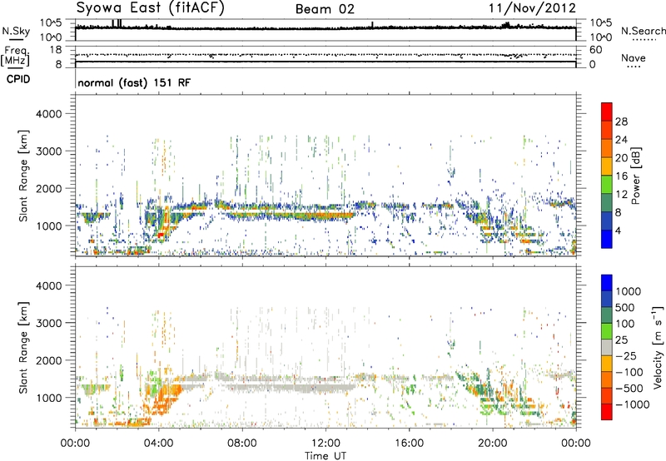The width and height of the screenshot is (666, 461).
Task: Click the 'N.Sky' legend label
Action: [x=16, y=31]
